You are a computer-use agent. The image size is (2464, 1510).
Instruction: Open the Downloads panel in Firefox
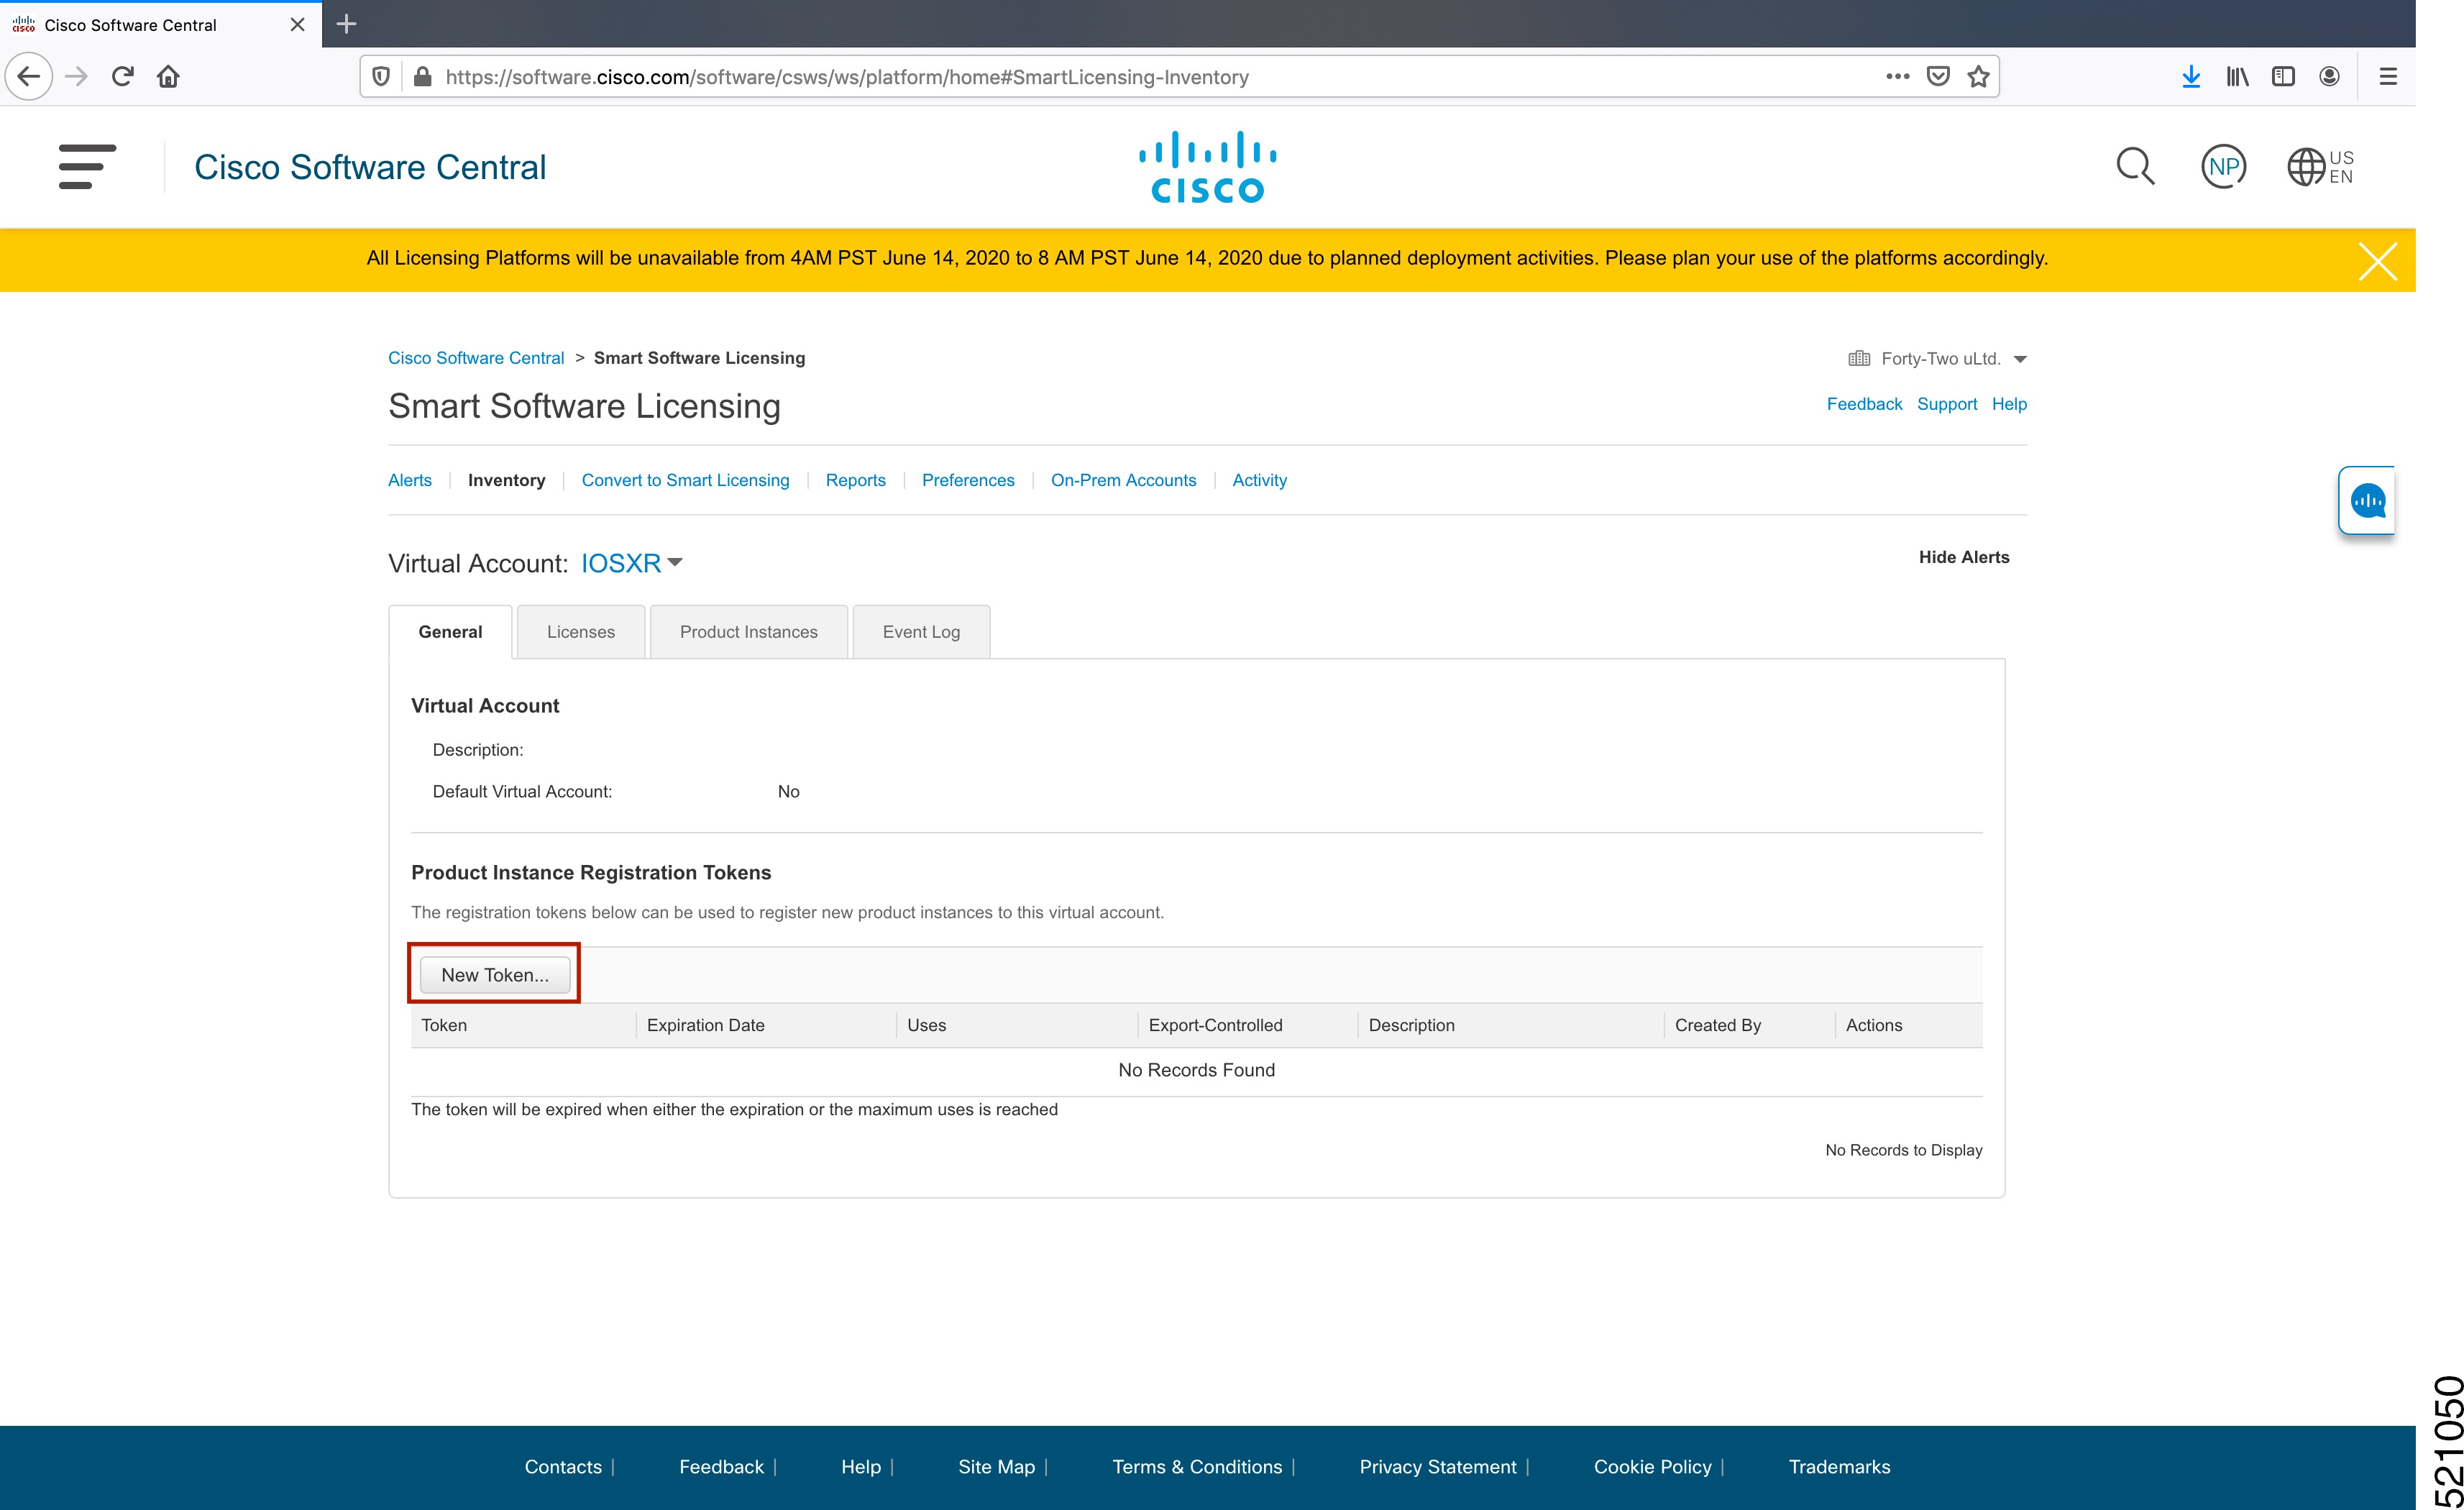point(2191,76)
